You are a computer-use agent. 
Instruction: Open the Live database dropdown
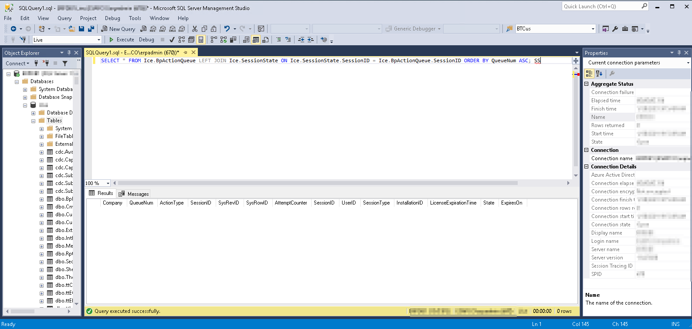(x=99, y=40)
